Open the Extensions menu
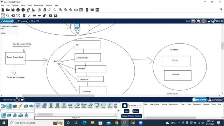Image resolution: width=224 pixels, height=126 pixels. [x=38, y=6]
